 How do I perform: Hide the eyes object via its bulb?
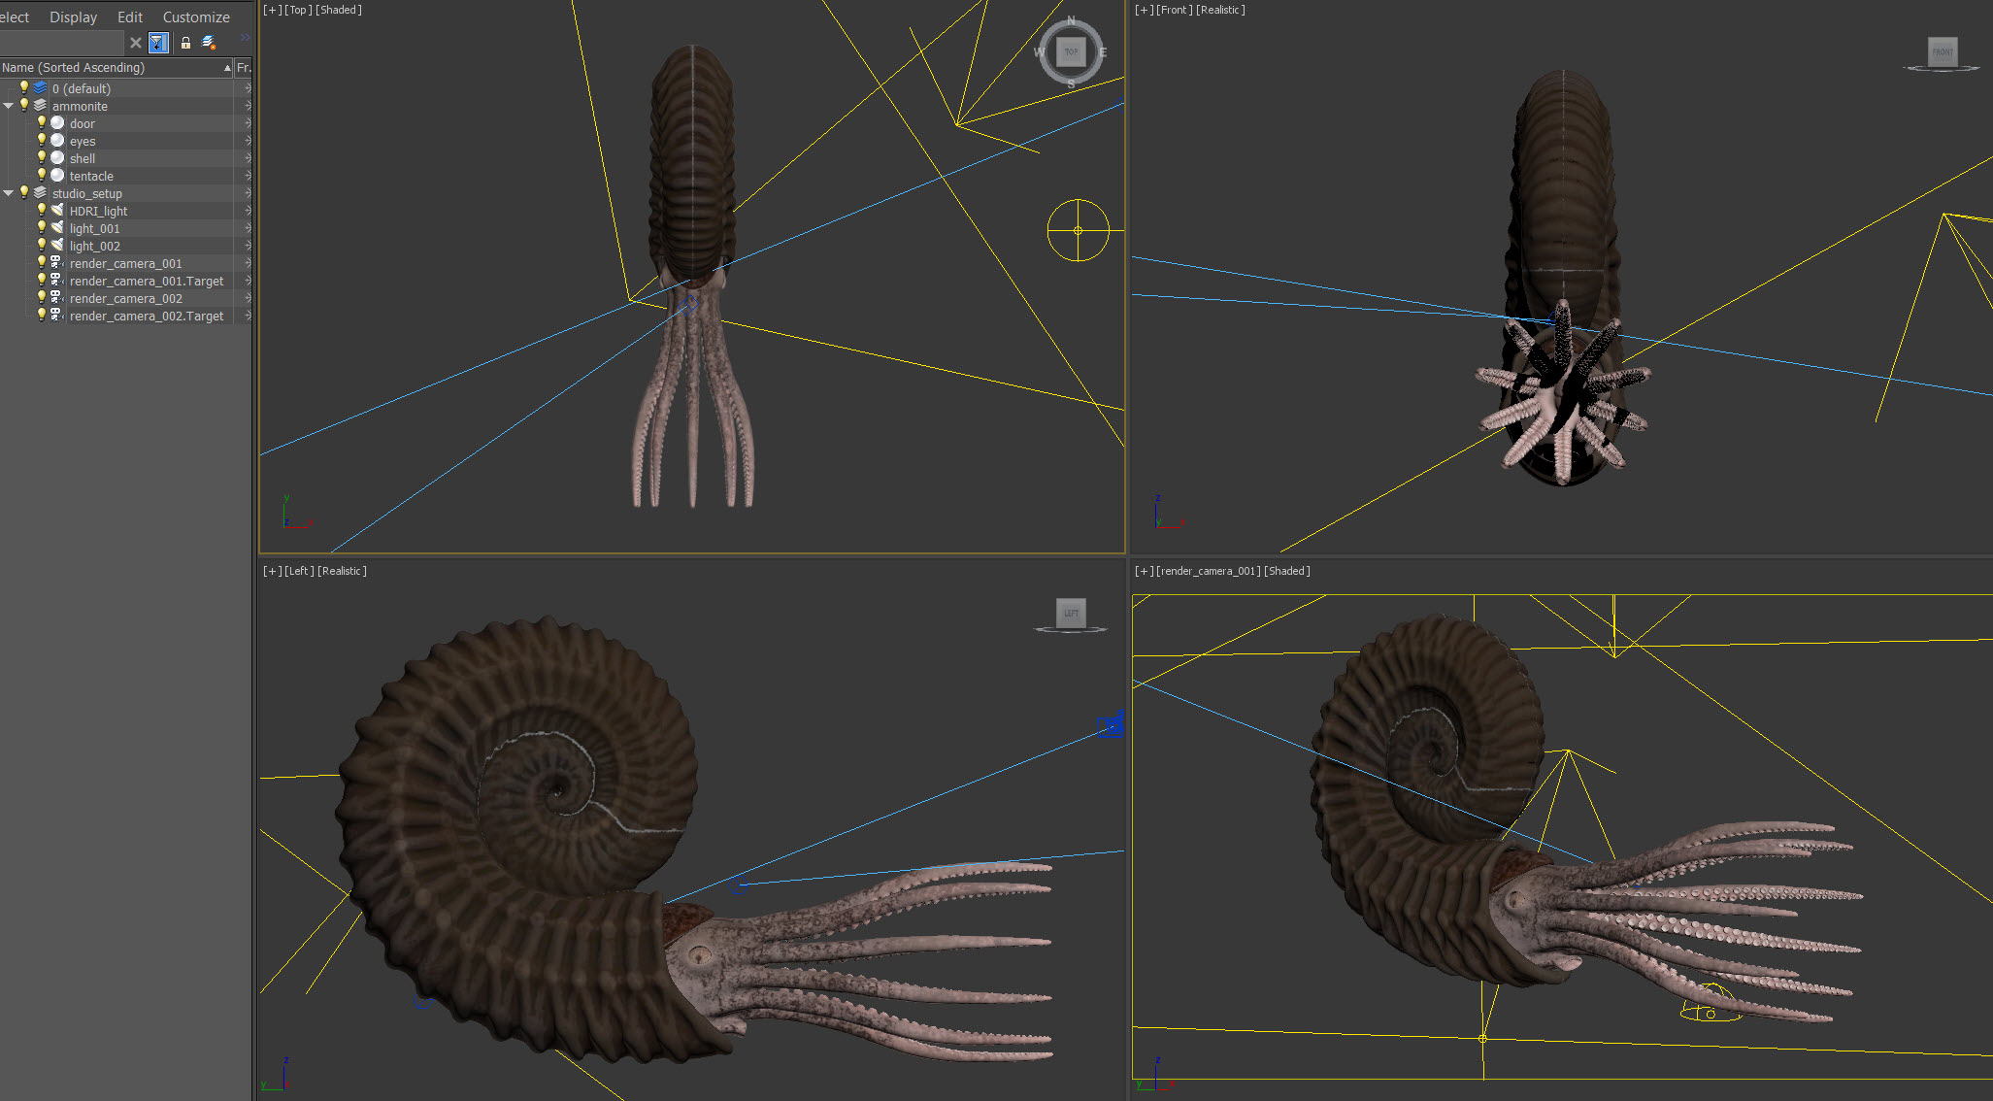(x=42, y=140)
